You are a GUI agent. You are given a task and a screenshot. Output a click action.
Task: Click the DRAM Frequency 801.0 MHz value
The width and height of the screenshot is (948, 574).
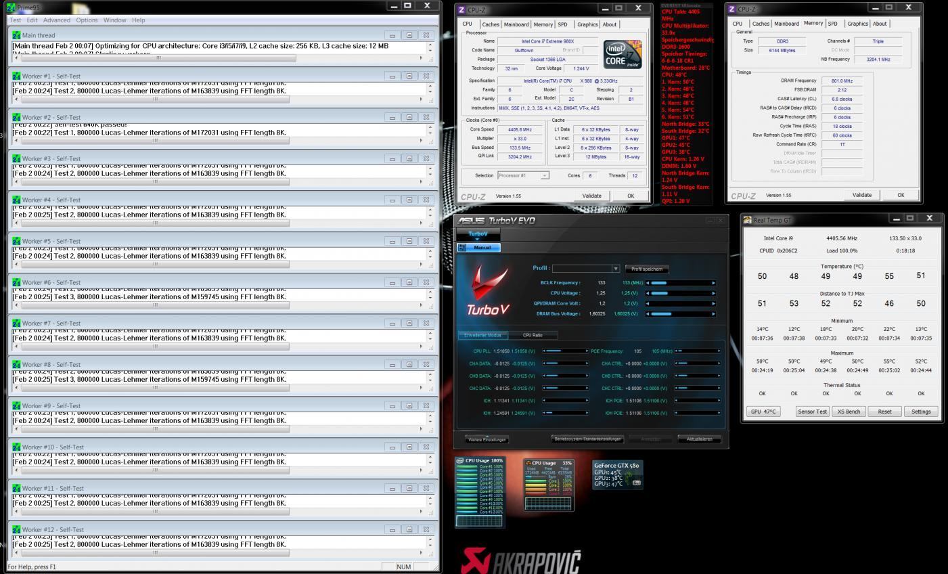click(842, 81)
